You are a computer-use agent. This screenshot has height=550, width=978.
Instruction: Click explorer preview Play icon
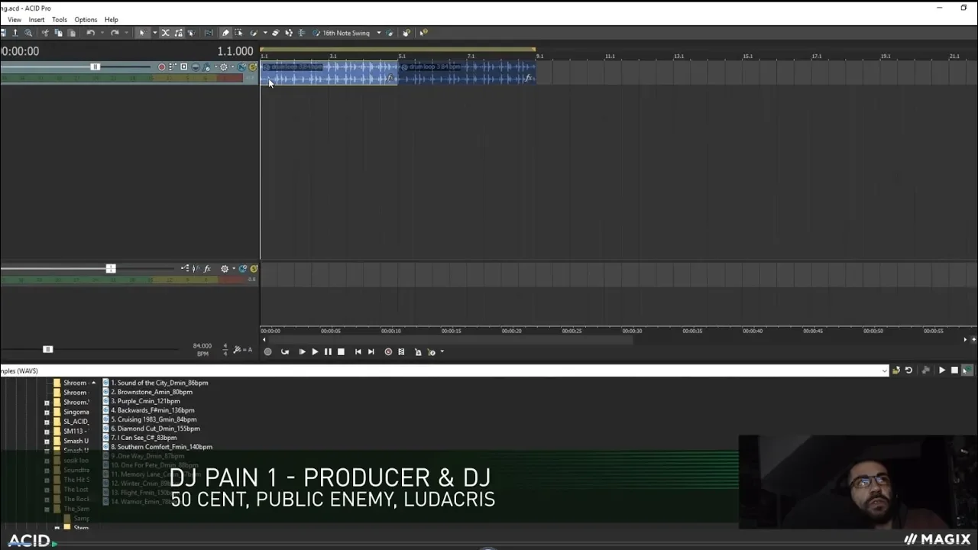(941, 370)
